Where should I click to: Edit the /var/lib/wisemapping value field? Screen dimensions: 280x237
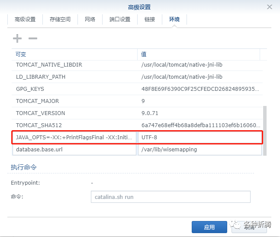(x=200, y=150)
